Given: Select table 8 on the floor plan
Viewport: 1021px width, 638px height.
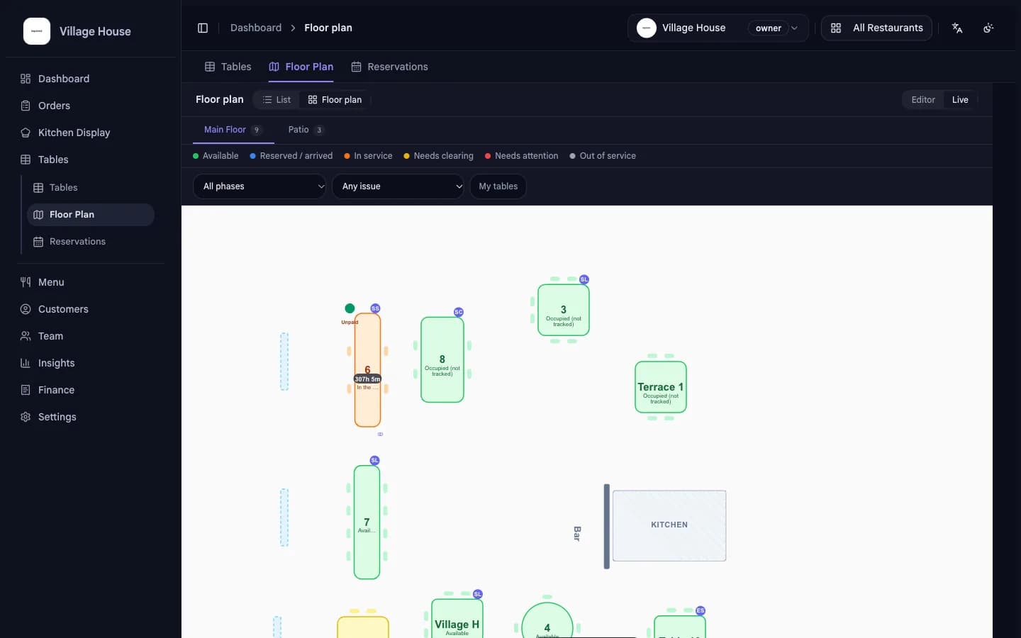Looking at the screenshot, I should coord(442,360).
